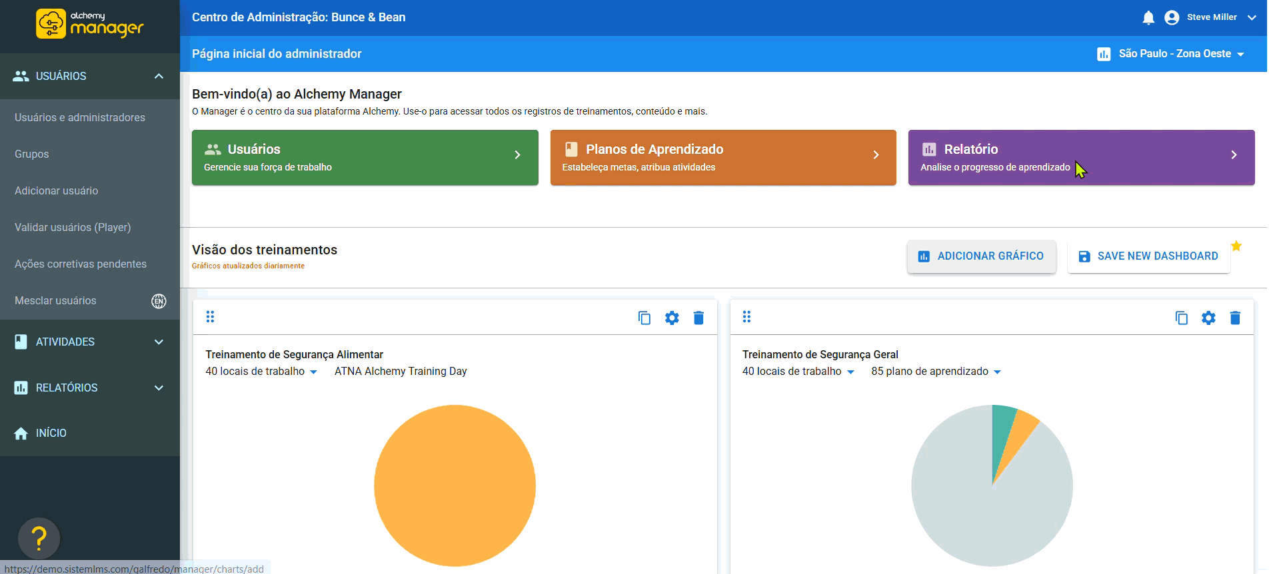The width and height of the screenshot is (1269, 574).
Task: Expand the Steve Miller user menu
Action: [x=1252, y=17]
